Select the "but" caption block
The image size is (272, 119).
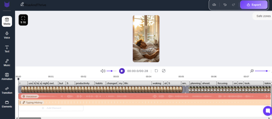(x=62, y=83)
